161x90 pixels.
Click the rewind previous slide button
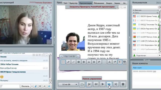(x=96, y=84)
